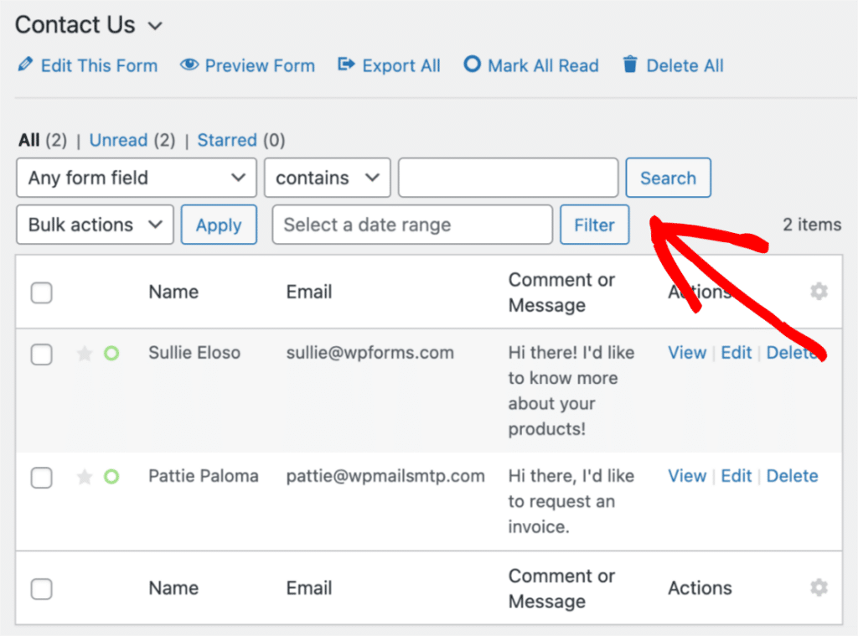Open the gear settings icon in the table header

click(x=819, y=292)
